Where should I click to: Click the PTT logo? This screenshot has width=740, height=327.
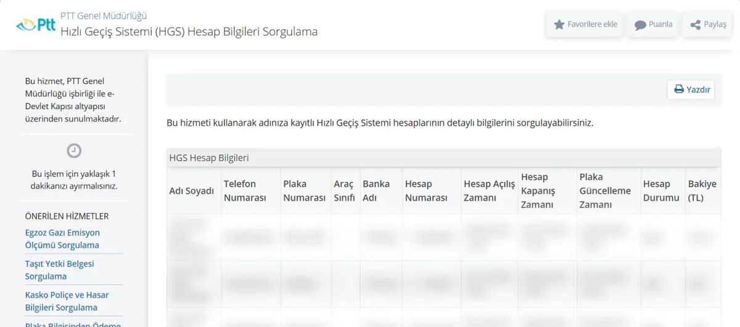pos(35,25)
